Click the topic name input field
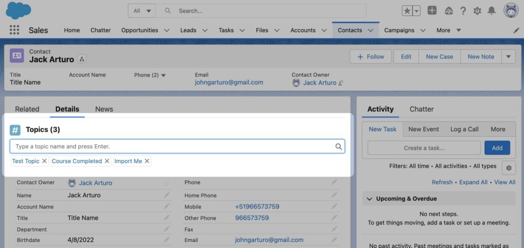The width and height of the screenshot is (524, 248). pos(177,146)
